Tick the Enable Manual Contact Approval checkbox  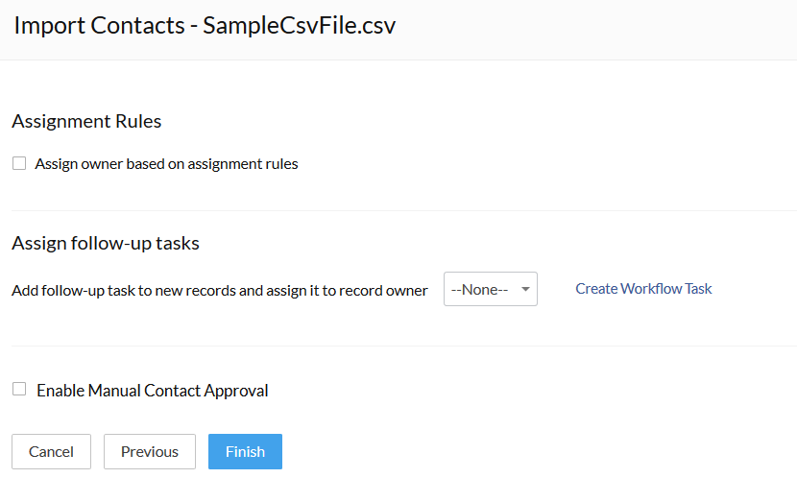click(x=19, y=389)
